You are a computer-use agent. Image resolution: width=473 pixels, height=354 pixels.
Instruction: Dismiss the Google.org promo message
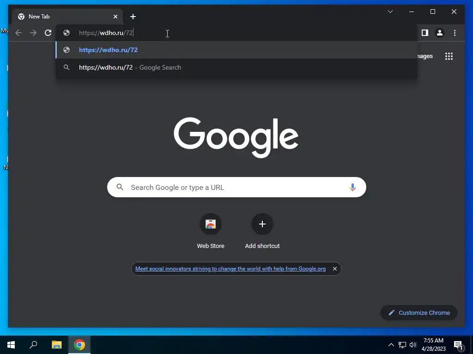pyautogui.click(x=334, y=269)
